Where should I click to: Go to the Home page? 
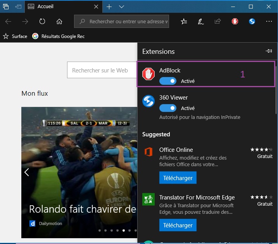[59, 22]
